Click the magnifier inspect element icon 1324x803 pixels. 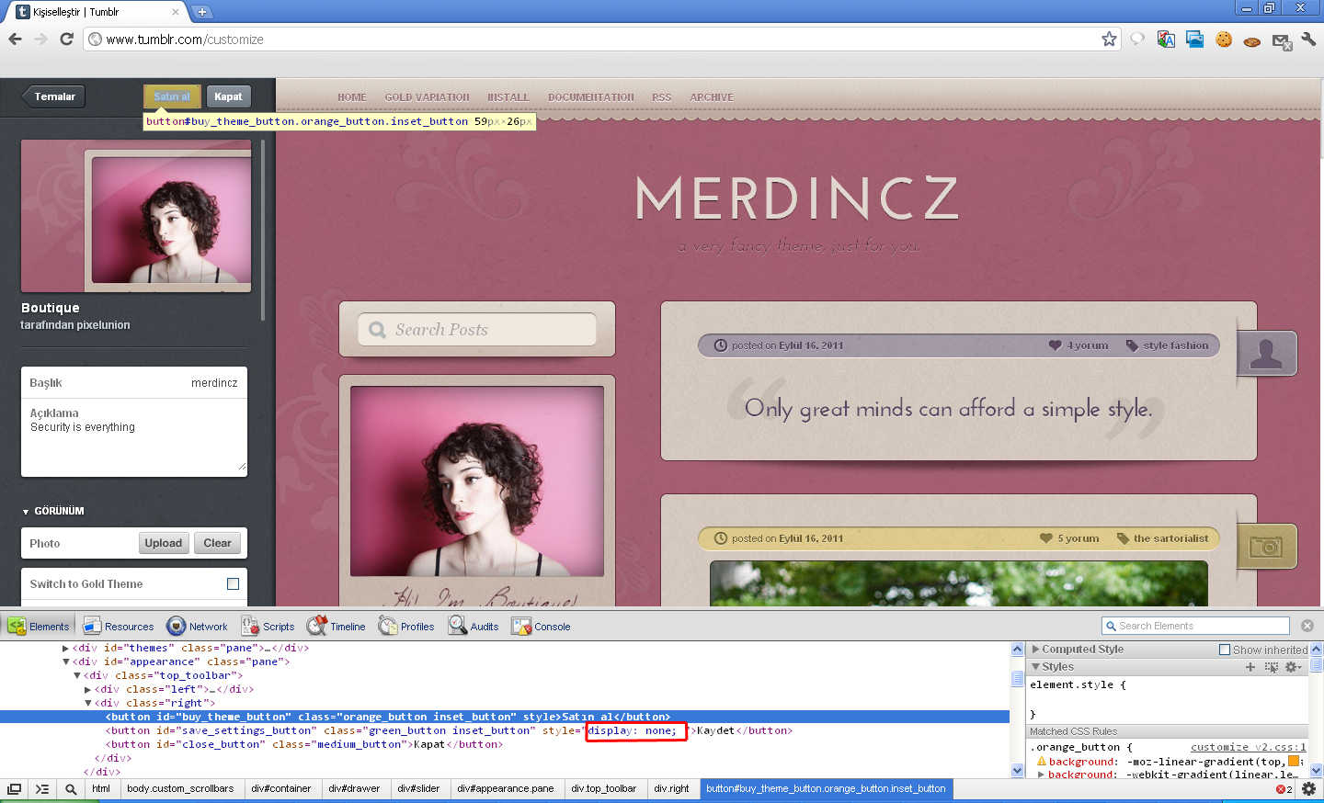click(71, 788)
